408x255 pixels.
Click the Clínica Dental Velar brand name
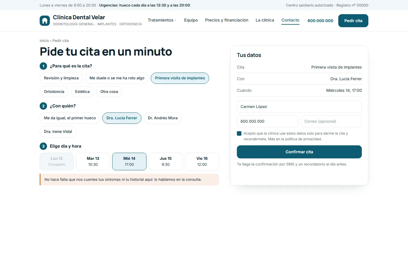click(x=79, y=17)
